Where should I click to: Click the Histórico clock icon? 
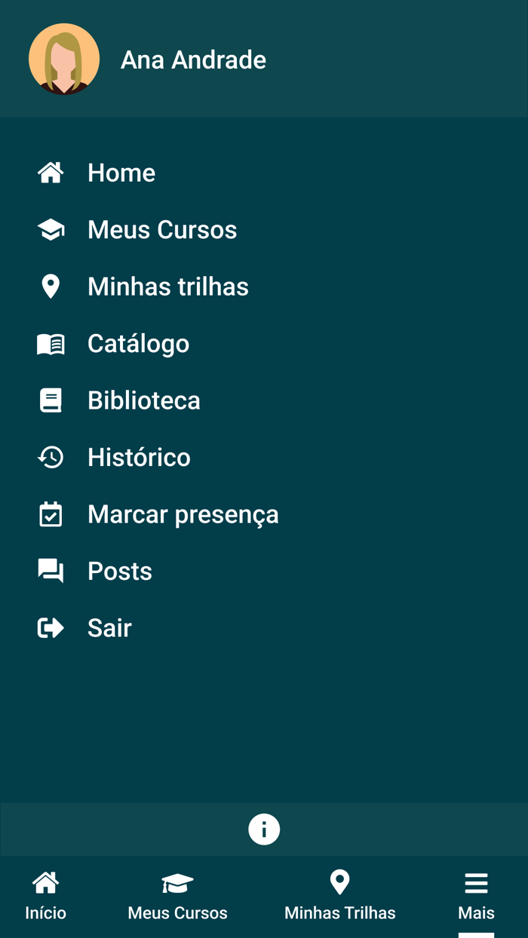[51, 457]
